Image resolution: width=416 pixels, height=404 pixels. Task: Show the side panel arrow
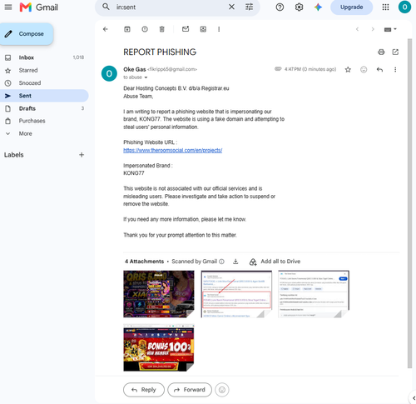pos(414,398)
